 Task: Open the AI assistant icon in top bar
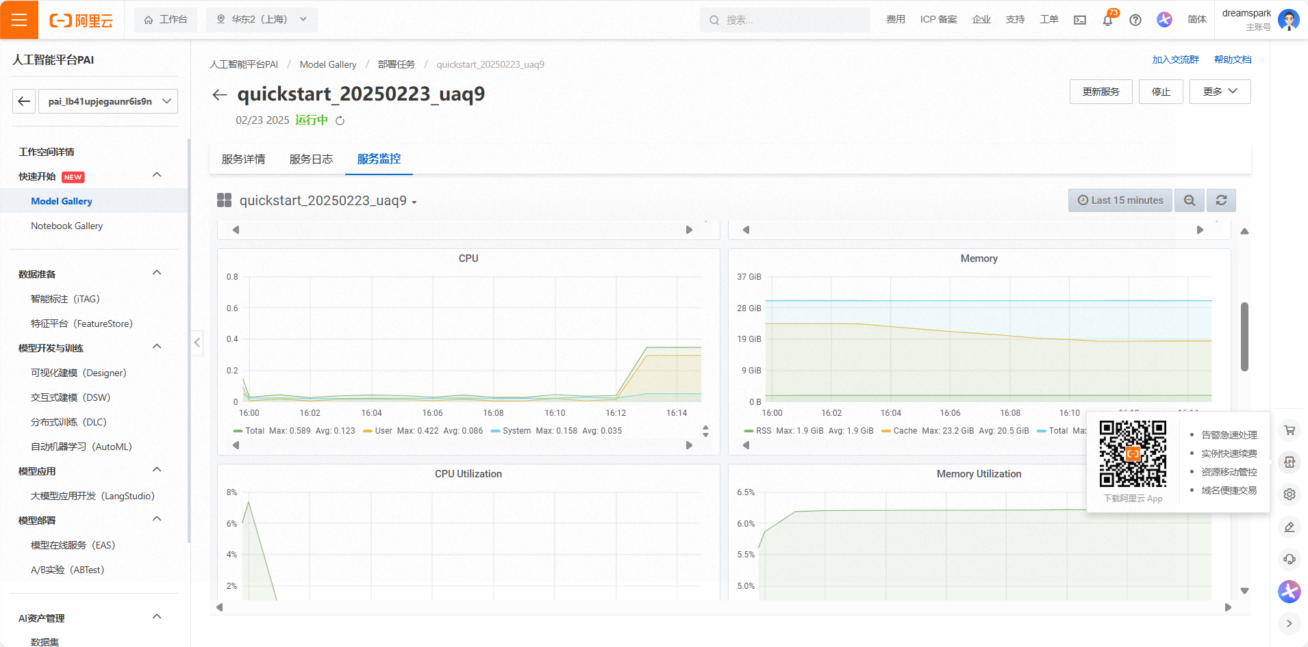(1164, 20)
